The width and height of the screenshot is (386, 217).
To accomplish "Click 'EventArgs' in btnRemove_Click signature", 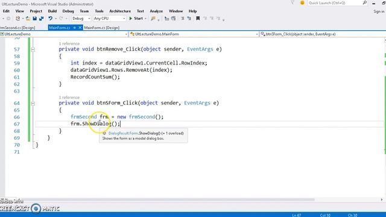I will pyautogui.click(x=200, y=49).
